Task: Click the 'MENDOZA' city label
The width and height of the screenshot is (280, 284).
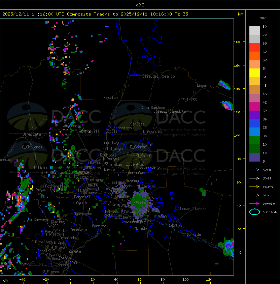Action: [82, 172]
